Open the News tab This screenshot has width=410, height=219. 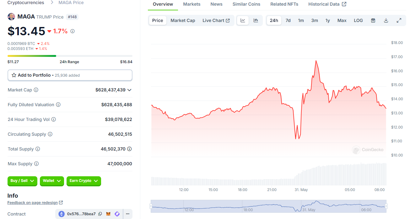coord(217,4)
